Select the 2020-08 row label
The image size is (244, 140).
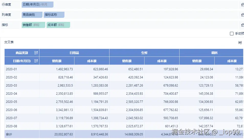11,126
